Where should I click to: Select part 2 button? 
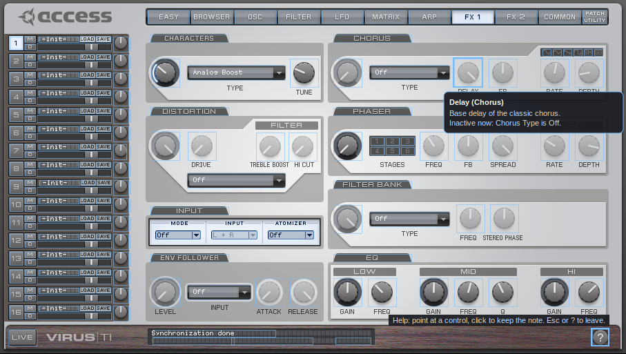tap(16, 61)
